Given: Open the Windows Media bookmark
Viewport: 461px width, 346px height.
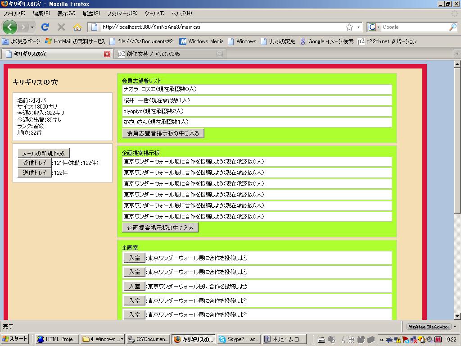Looking at the screenshot, I should (x=202, y=41).
